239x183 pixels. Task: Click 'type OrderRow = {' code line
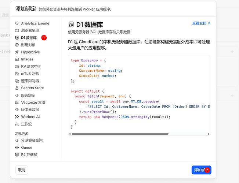pos(88,60)
